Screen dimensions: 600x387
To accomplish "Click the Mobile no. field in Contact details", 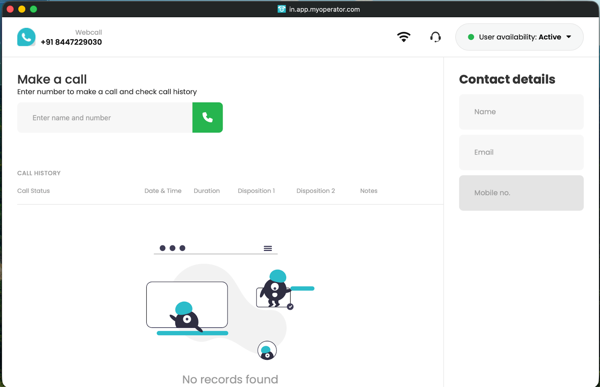I will pyautogui.click(x=521, y=193).
